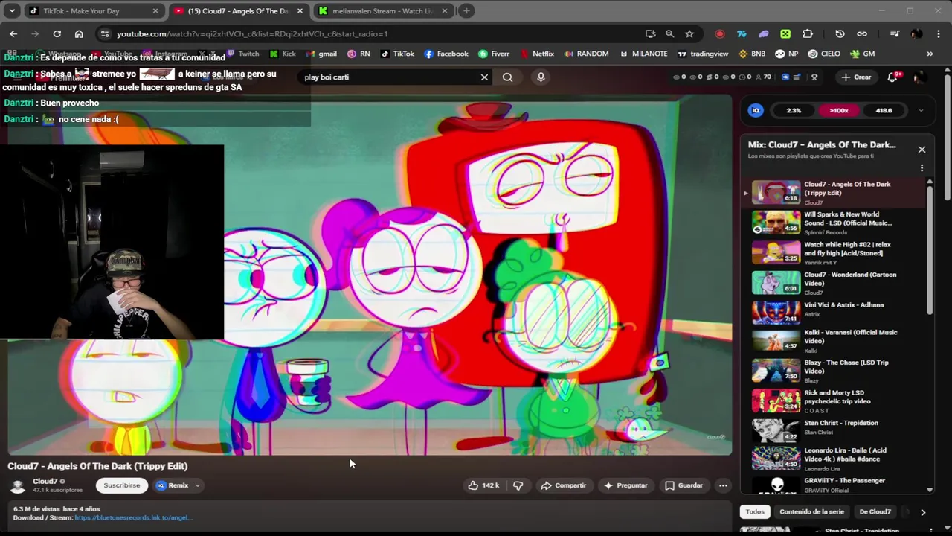Show more filter chips with the right arrow
The height and width of the screenshot is (536, 952).
coord(923,512)
